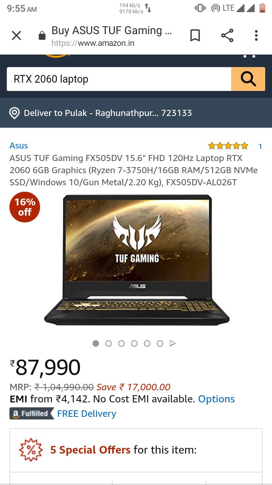Tap the bookmark icon
This screenshot has height=485, width=272.
195,36
